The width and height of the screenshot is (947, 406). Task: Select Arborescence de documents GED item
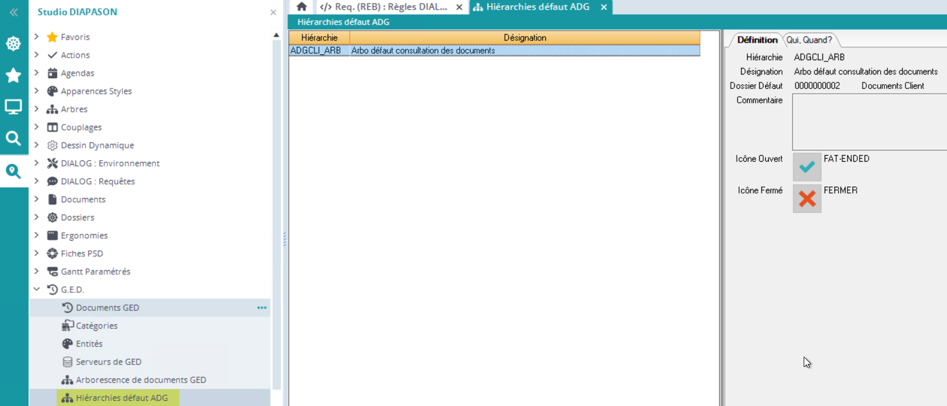[x=140, y=380]
